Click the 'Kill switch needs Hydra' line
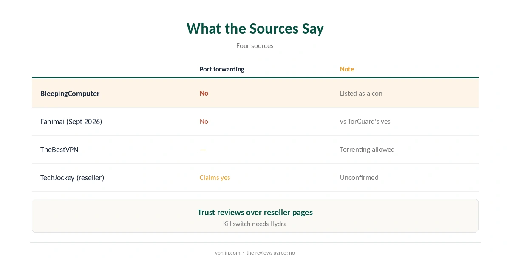The height and width of the screenshot is (261, 510). point(255,224)
